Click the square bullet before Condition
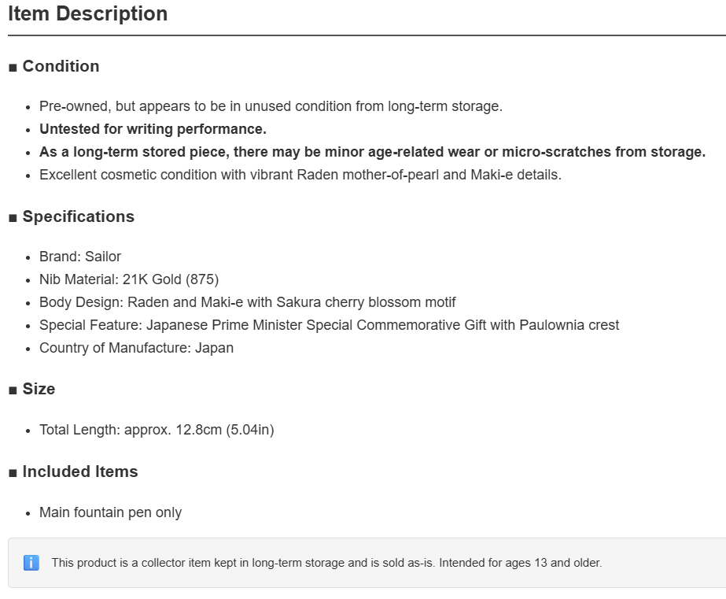 tap(13, 68)
